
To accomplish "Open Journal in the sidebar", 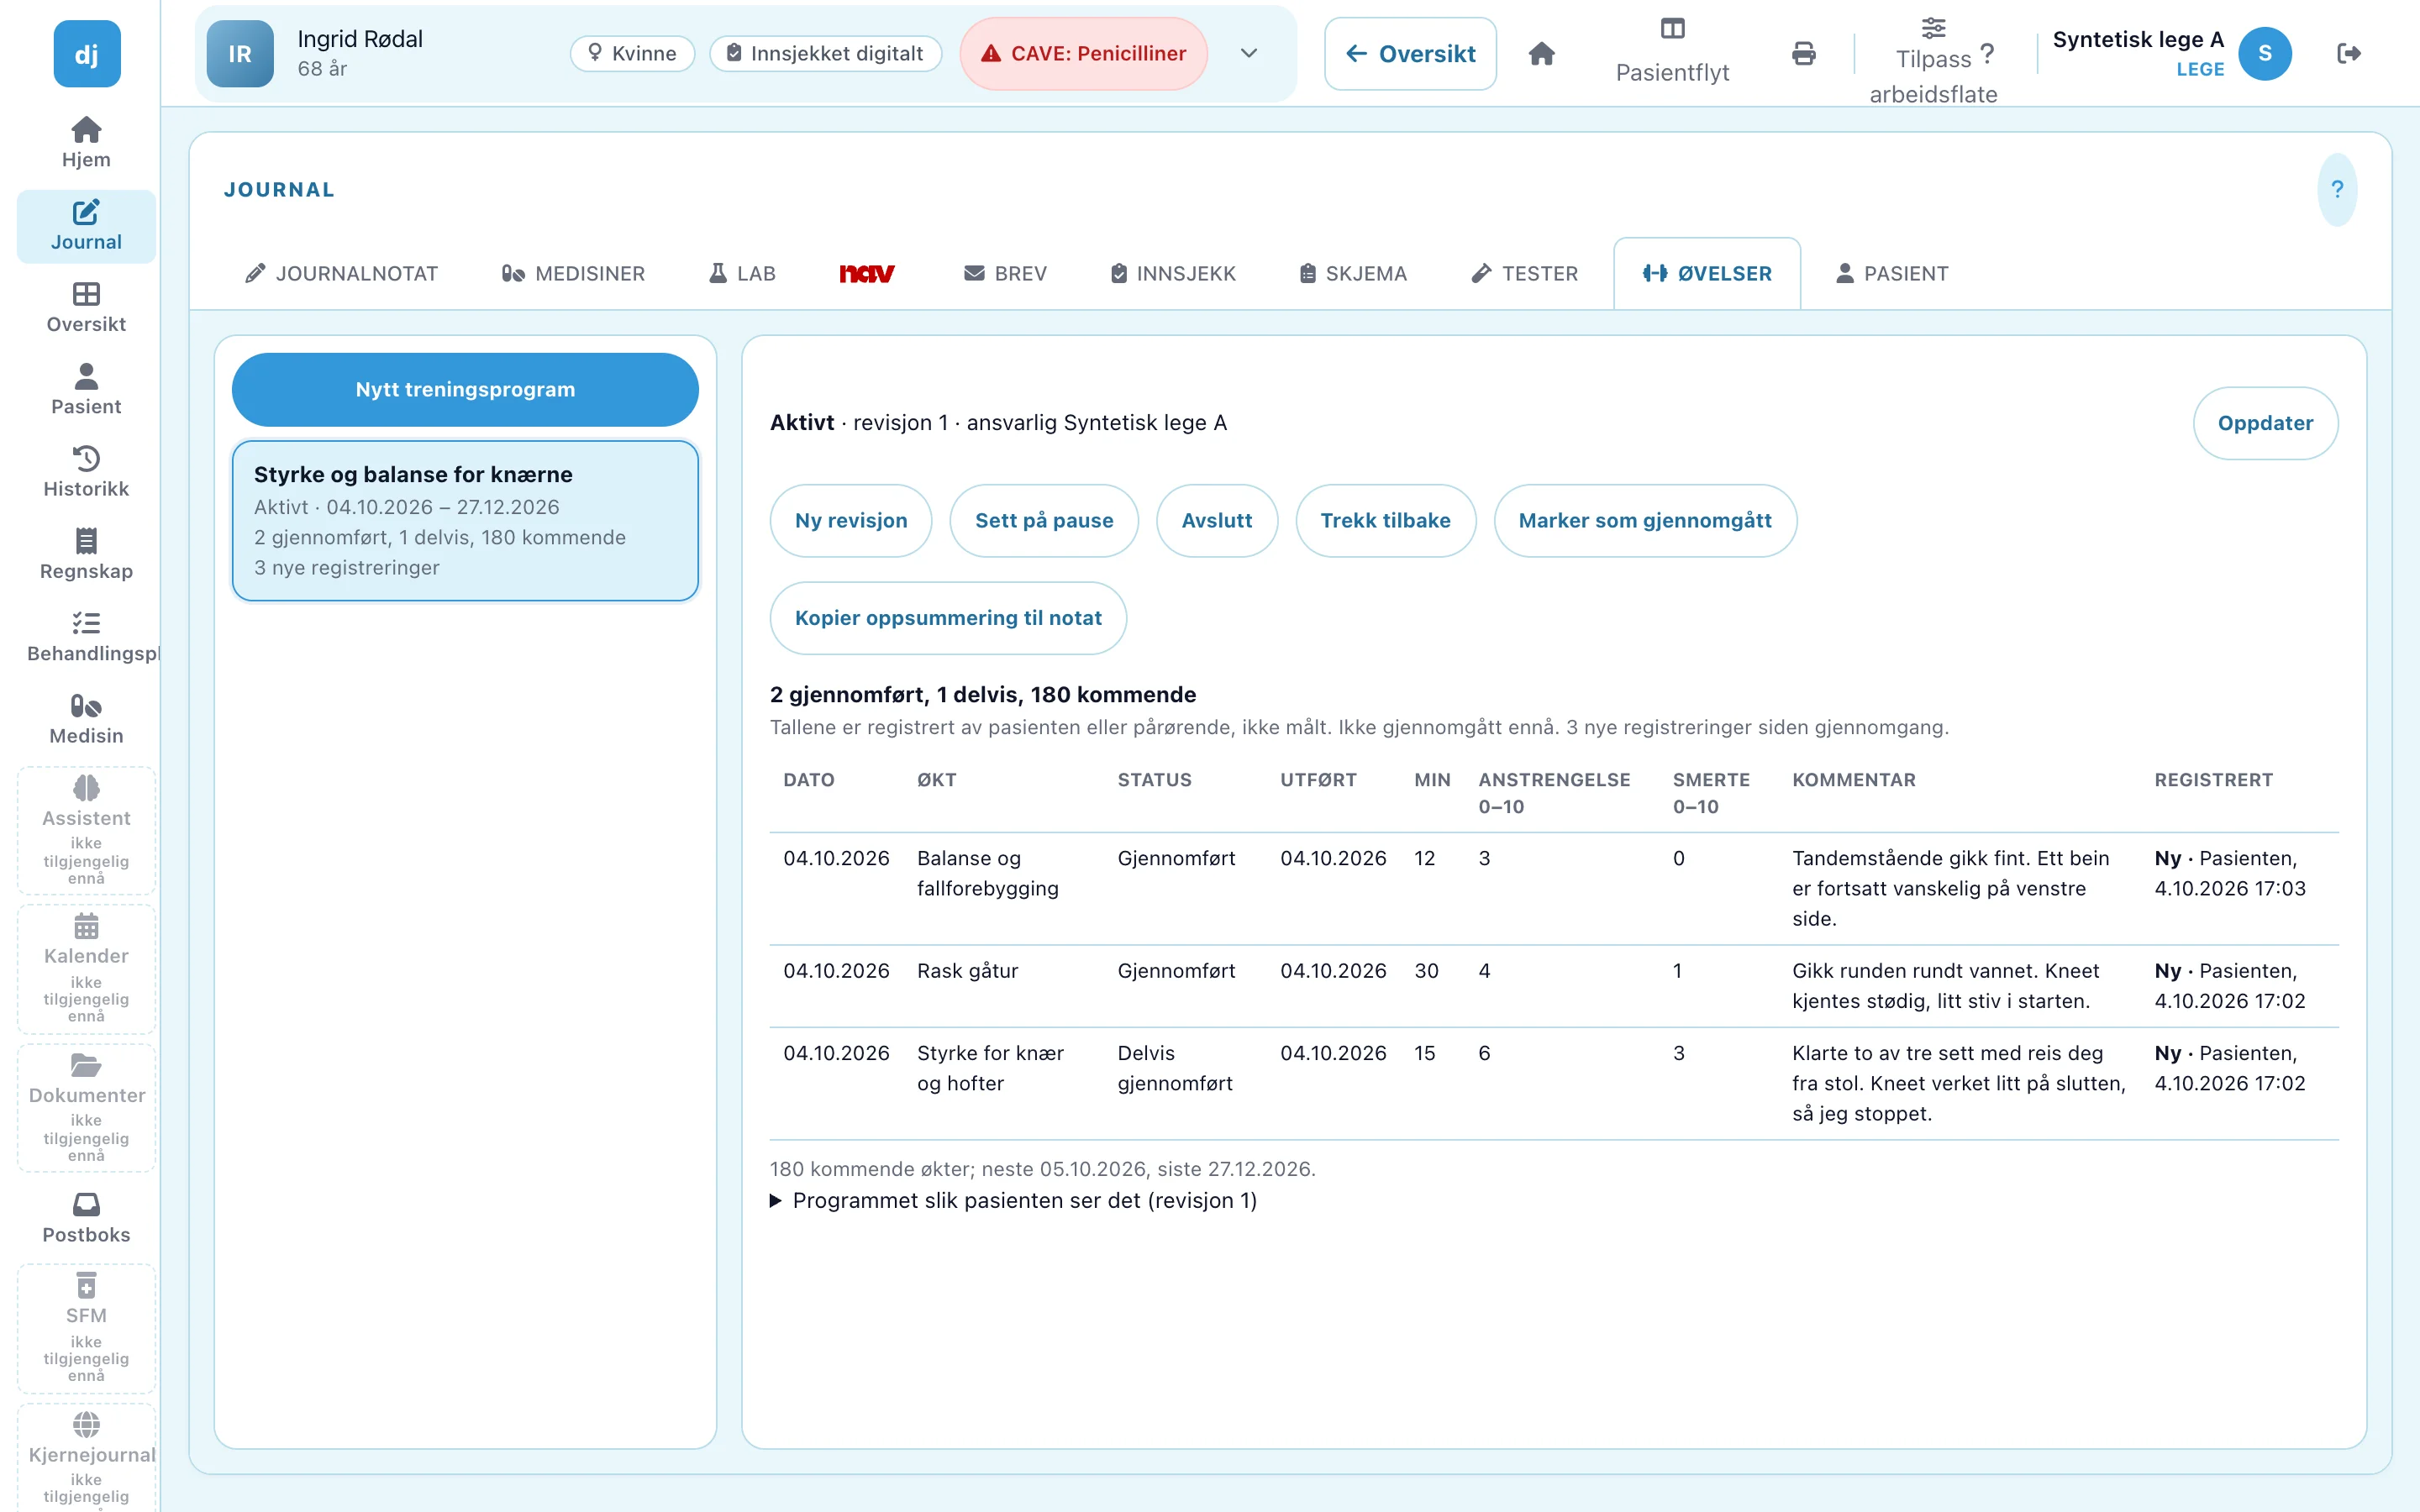I will [x=86, y=225].
